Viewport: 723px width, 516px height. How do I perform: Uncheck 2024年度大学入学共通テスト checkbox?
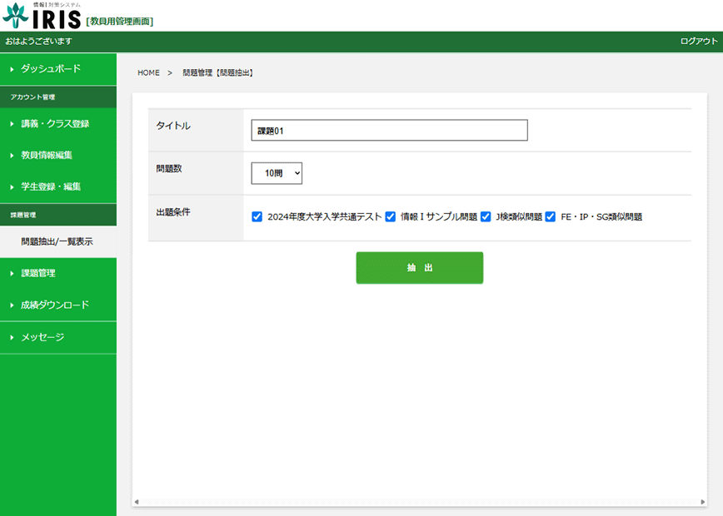[257, 216]
